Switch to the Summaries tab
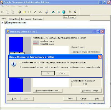Screen dimensions: 111x110 click(x=38, y=19)
